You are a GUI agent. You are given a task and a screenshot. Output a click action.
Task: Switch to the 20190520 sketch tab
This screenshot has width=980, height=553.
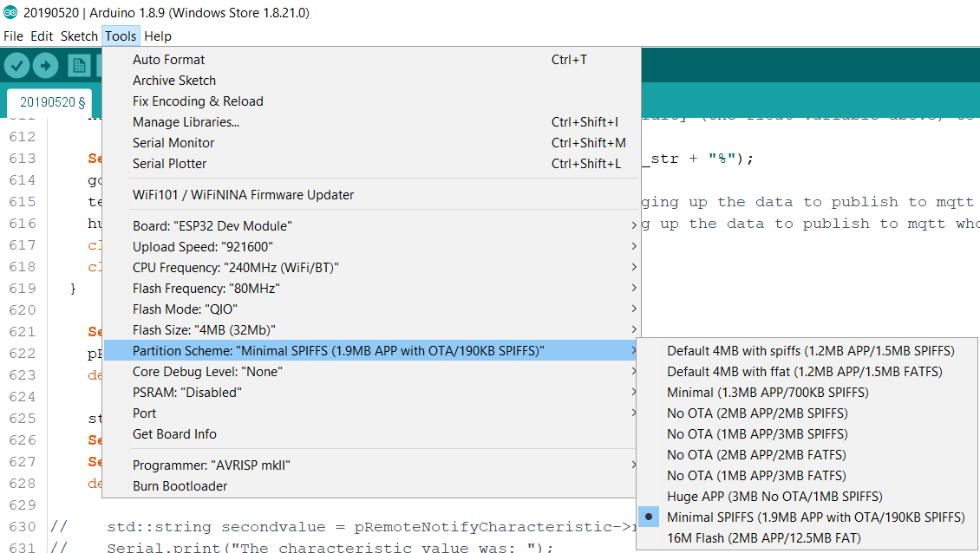point(49,101)
